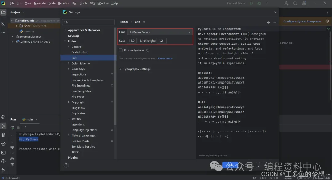Image resolution: width=332 pixels, height=180 pixels.
Task: Expand the General settings node
Action: click(68, 47)
